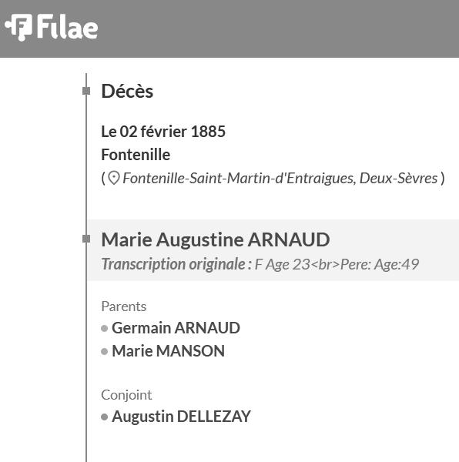Open parent Marie MANSON
This screenshot has height=462, width=459.
click(x=168, y=351)
